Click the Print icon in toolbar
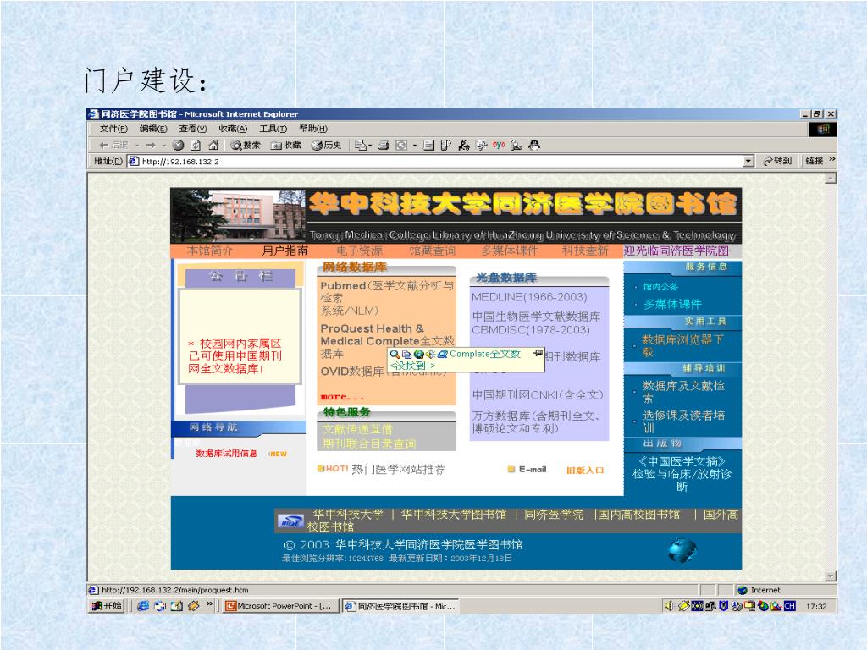 pyautogui.click(x=384, y=145)
